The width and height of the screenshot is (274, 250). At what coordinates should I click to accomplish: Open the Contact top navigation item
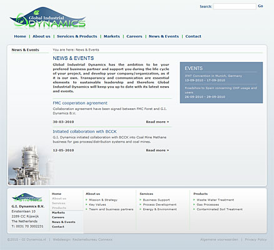[193, 36]
